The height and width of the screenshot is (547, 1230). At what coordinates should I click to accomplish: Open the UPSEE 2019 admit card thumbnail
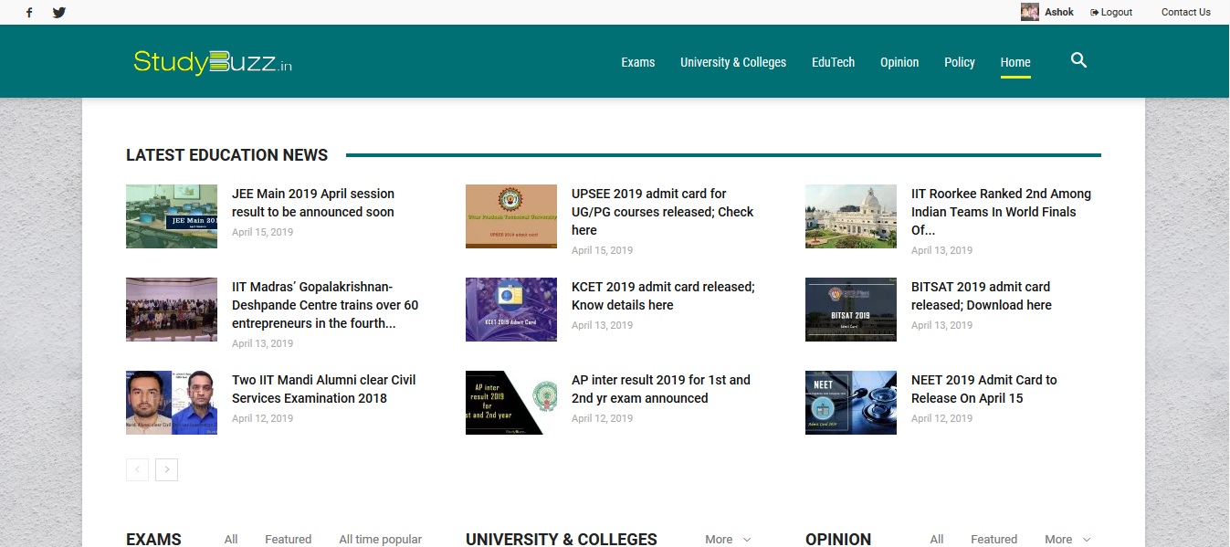click(511, 216)
